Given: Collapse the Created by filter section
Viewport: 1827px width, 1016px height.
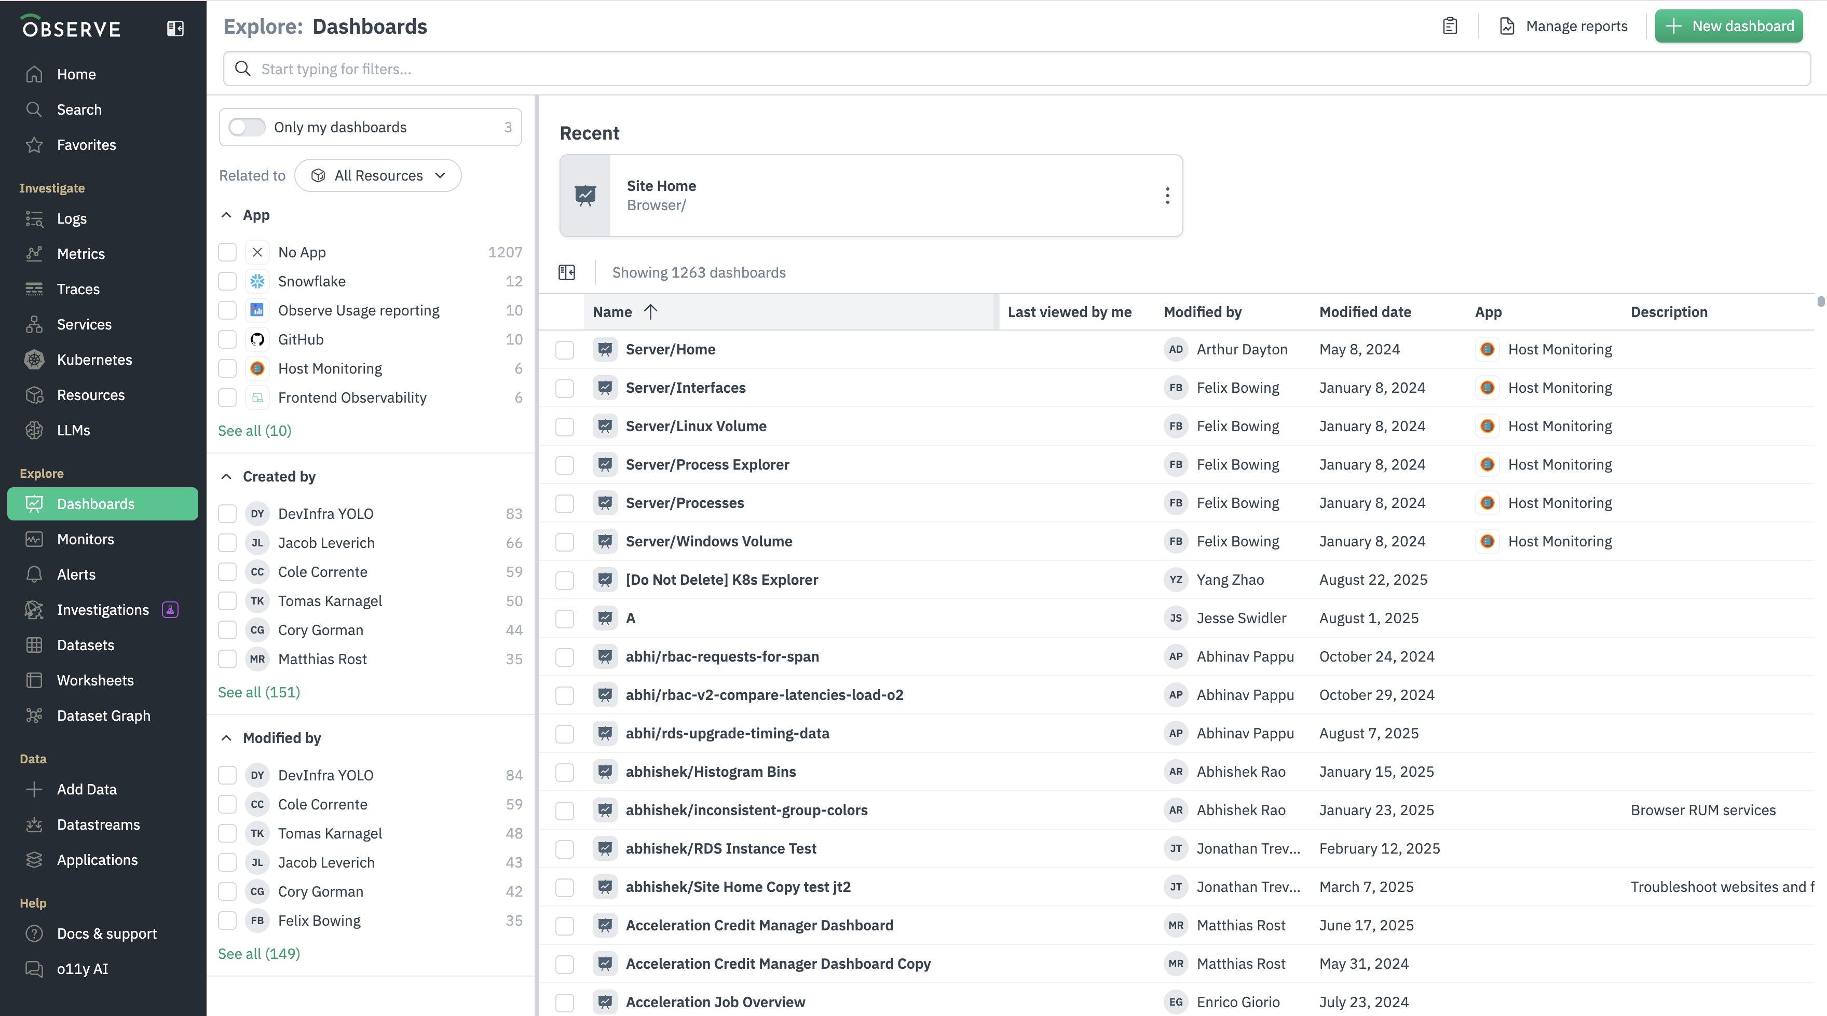Looking at the screenshot, I should pyautogui.click(x=226, y=476).
